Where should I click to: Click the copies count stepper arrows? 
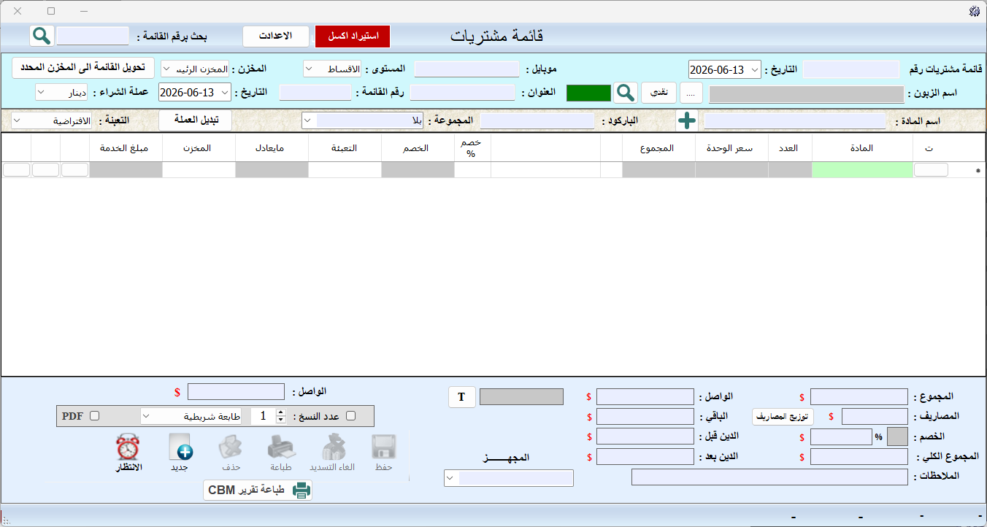click(280, 416)
